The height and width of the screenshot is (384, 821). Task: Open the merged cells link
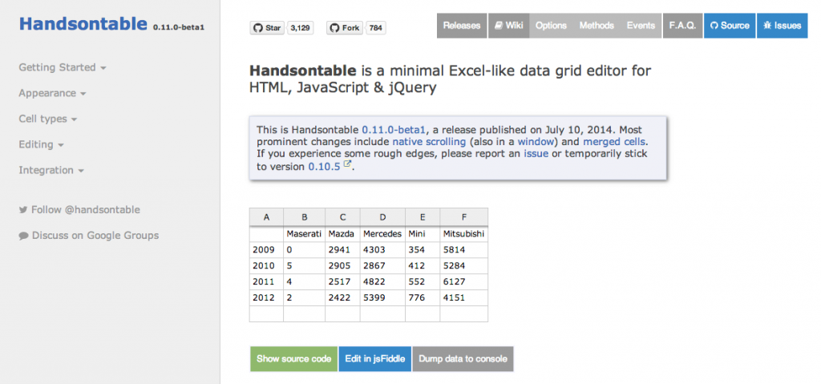click(x=615, y=142)
